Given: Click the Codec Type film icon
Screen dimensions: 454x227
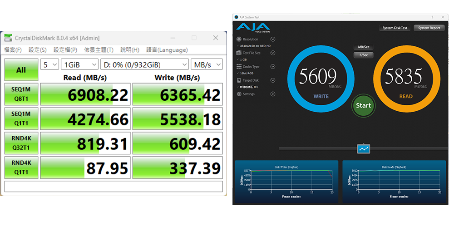Looking at the screenshot, I should (239, 67).
